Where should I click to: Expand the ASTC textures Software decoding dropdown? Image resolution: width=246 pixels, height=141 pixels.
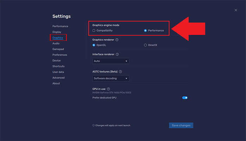click(x=111, y=78)
